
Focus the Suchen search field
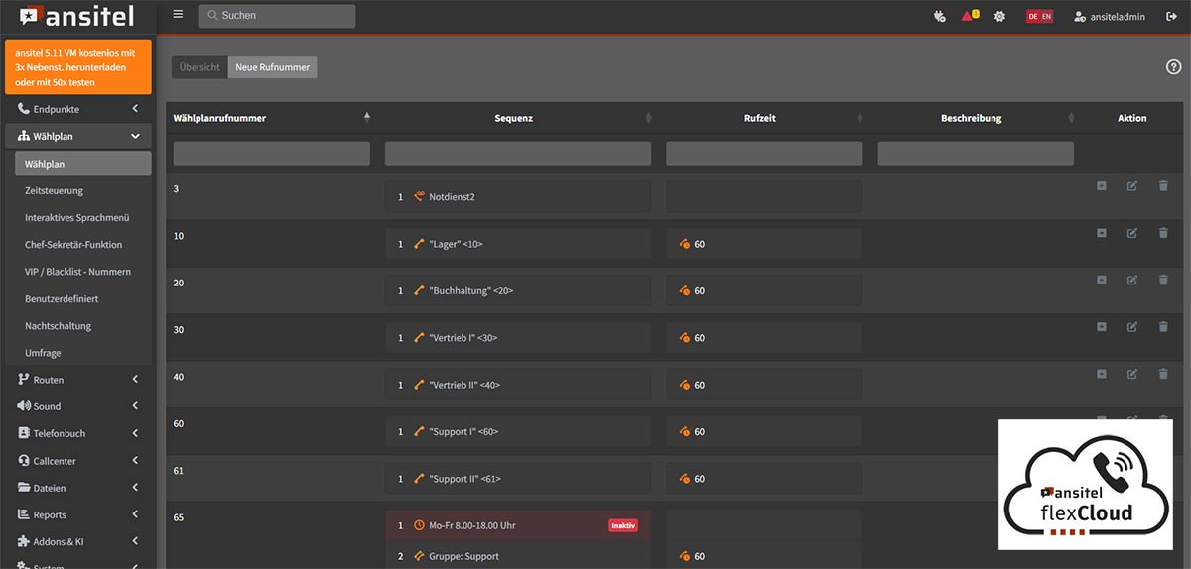click(277, 16)
